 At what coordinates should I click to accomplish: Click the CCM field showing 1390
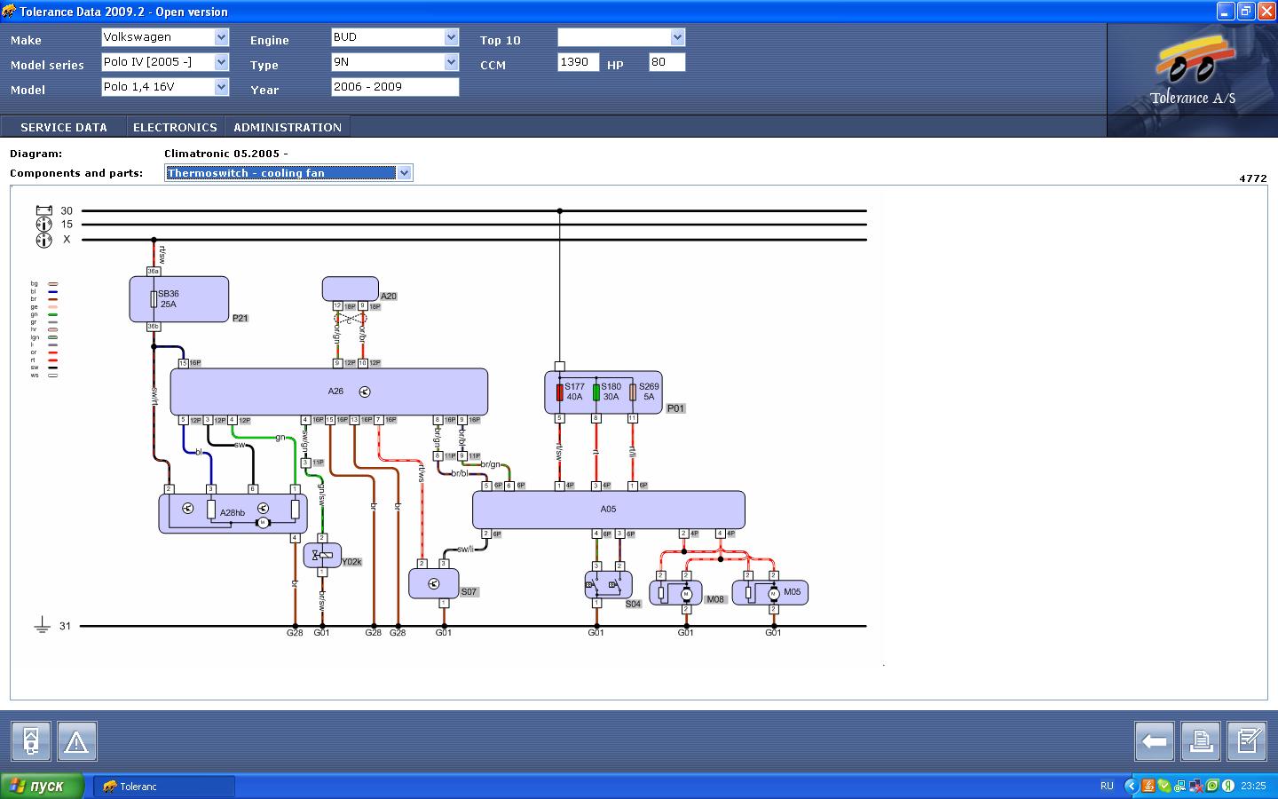(579, 62)
